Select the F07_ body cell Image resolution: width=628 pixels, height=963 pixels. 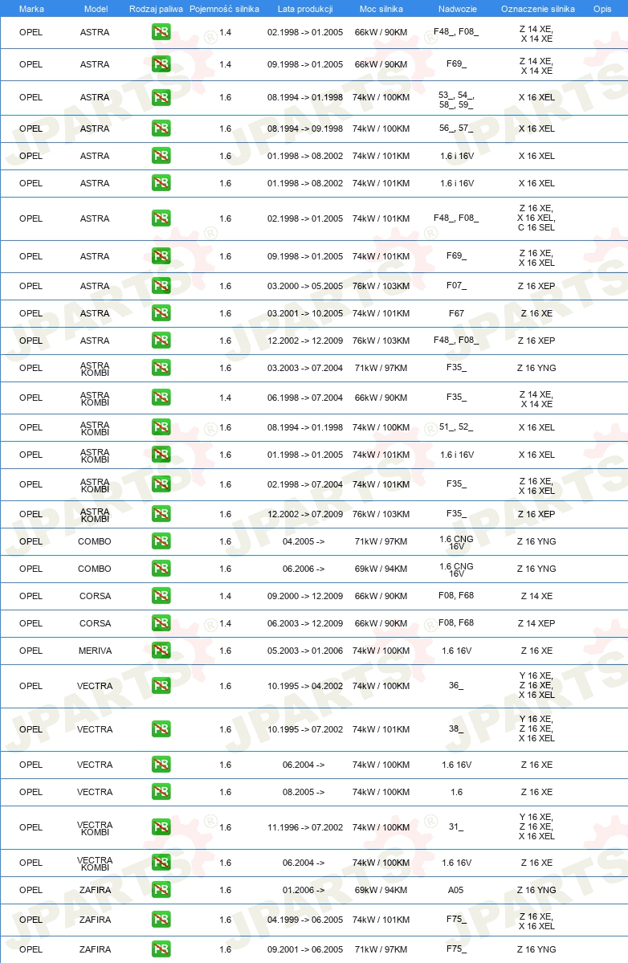[x=456, y=286]
